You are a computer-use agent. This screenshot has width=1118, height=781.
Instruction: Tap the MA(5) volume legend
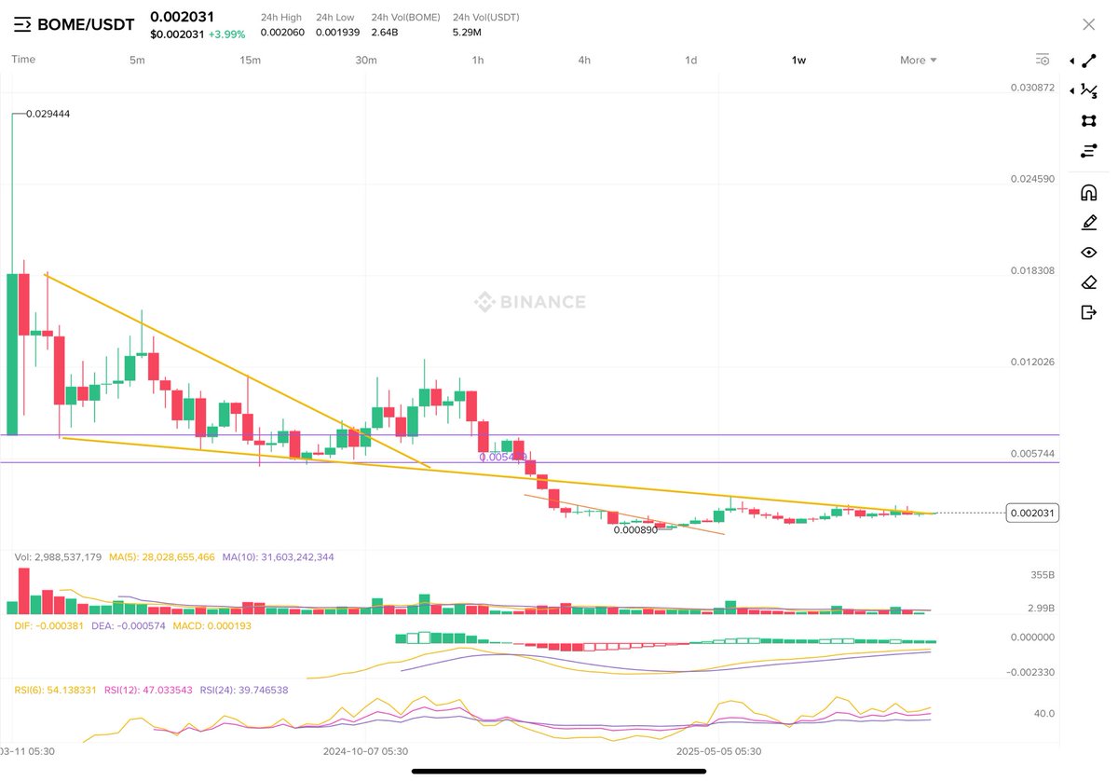[x=161, y=557]
